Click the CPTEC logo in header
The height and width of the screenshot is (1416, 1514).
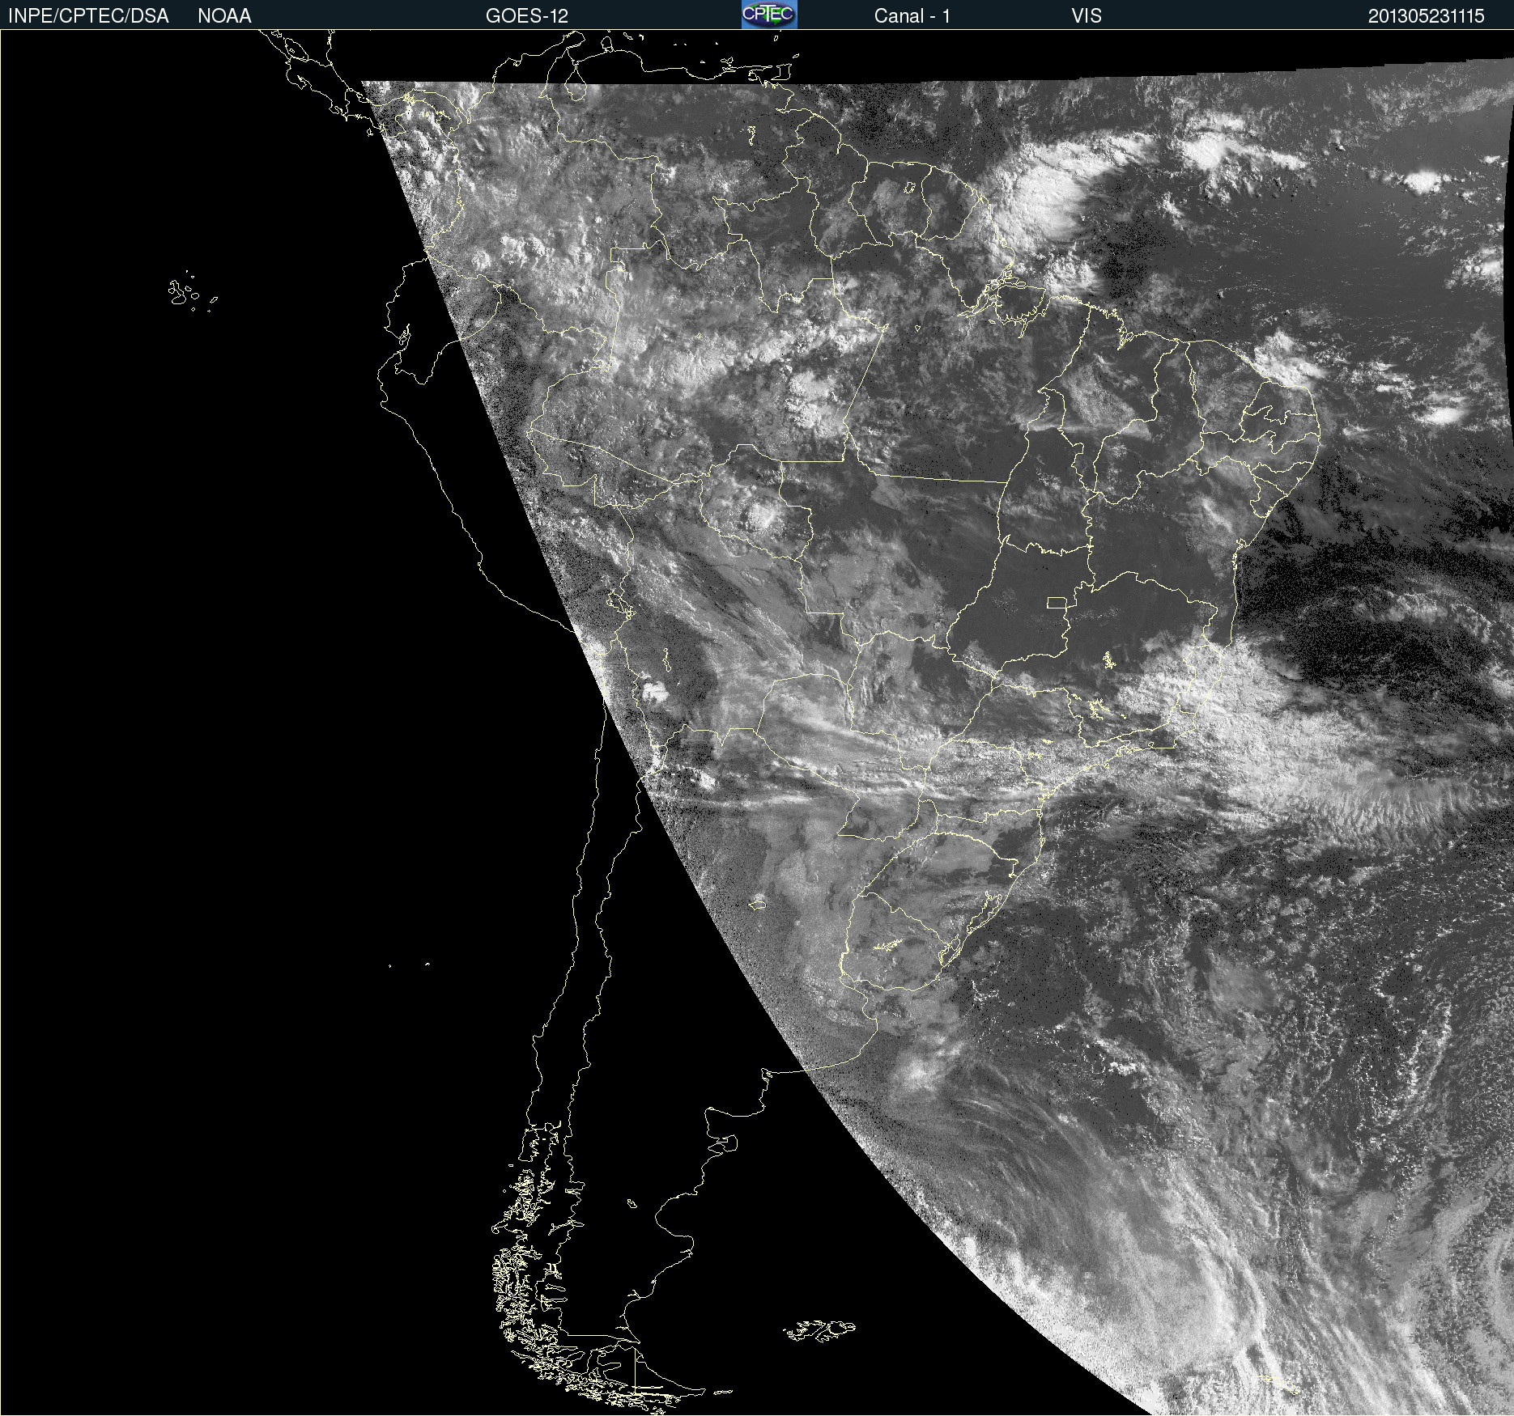[769, 15]
